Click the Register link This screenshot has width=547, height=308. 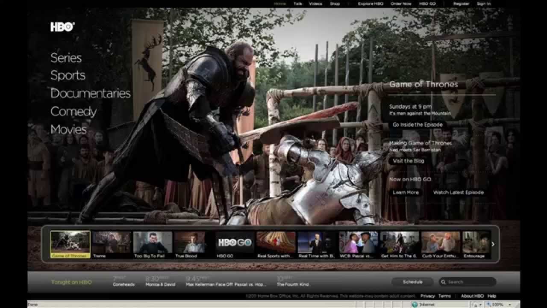(x=461, y=4)
